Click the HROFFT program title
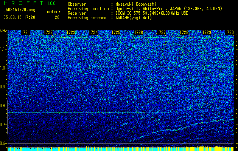This screenshot has width=238, height=151. 24,3
